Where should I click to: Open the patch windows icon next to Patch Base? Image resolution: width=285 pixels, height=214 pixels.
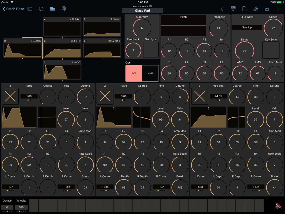(30, 9)
